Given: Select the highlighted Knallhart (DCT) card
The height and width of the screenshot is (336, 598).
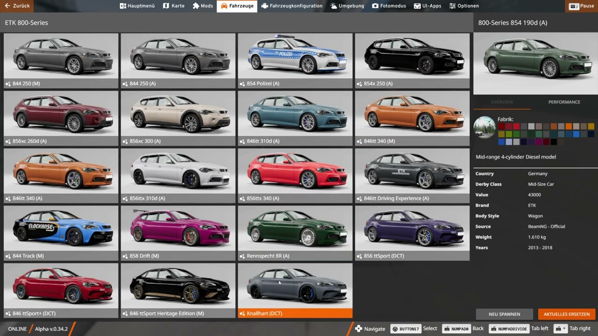Looking at the screenshot, I should [x=295, y=291].
